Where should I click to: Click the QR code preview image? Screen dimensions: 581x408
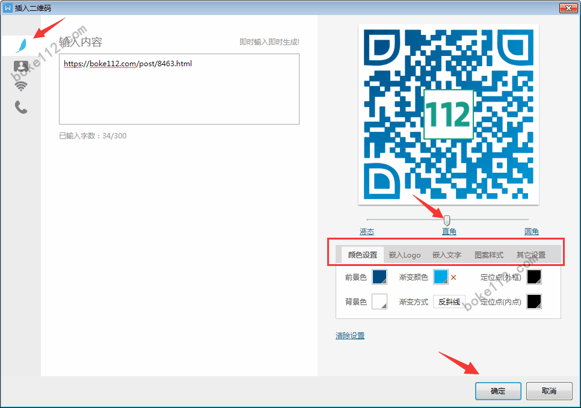point(448,114)
